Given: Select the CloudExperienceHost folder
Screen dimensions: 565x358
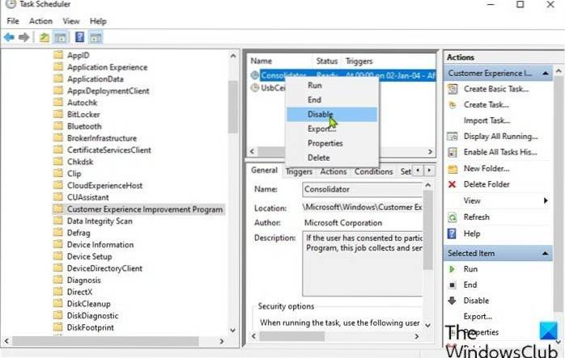Looking at the screenshot, I should (x=104, y=185).
